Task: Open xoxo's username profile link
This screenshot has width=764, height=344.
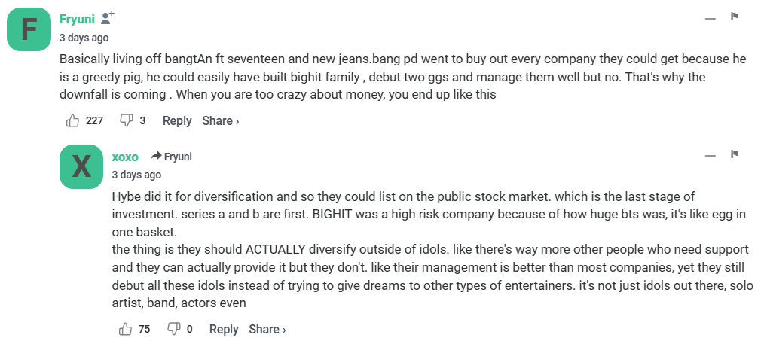Action: click(x=125, y=157)
